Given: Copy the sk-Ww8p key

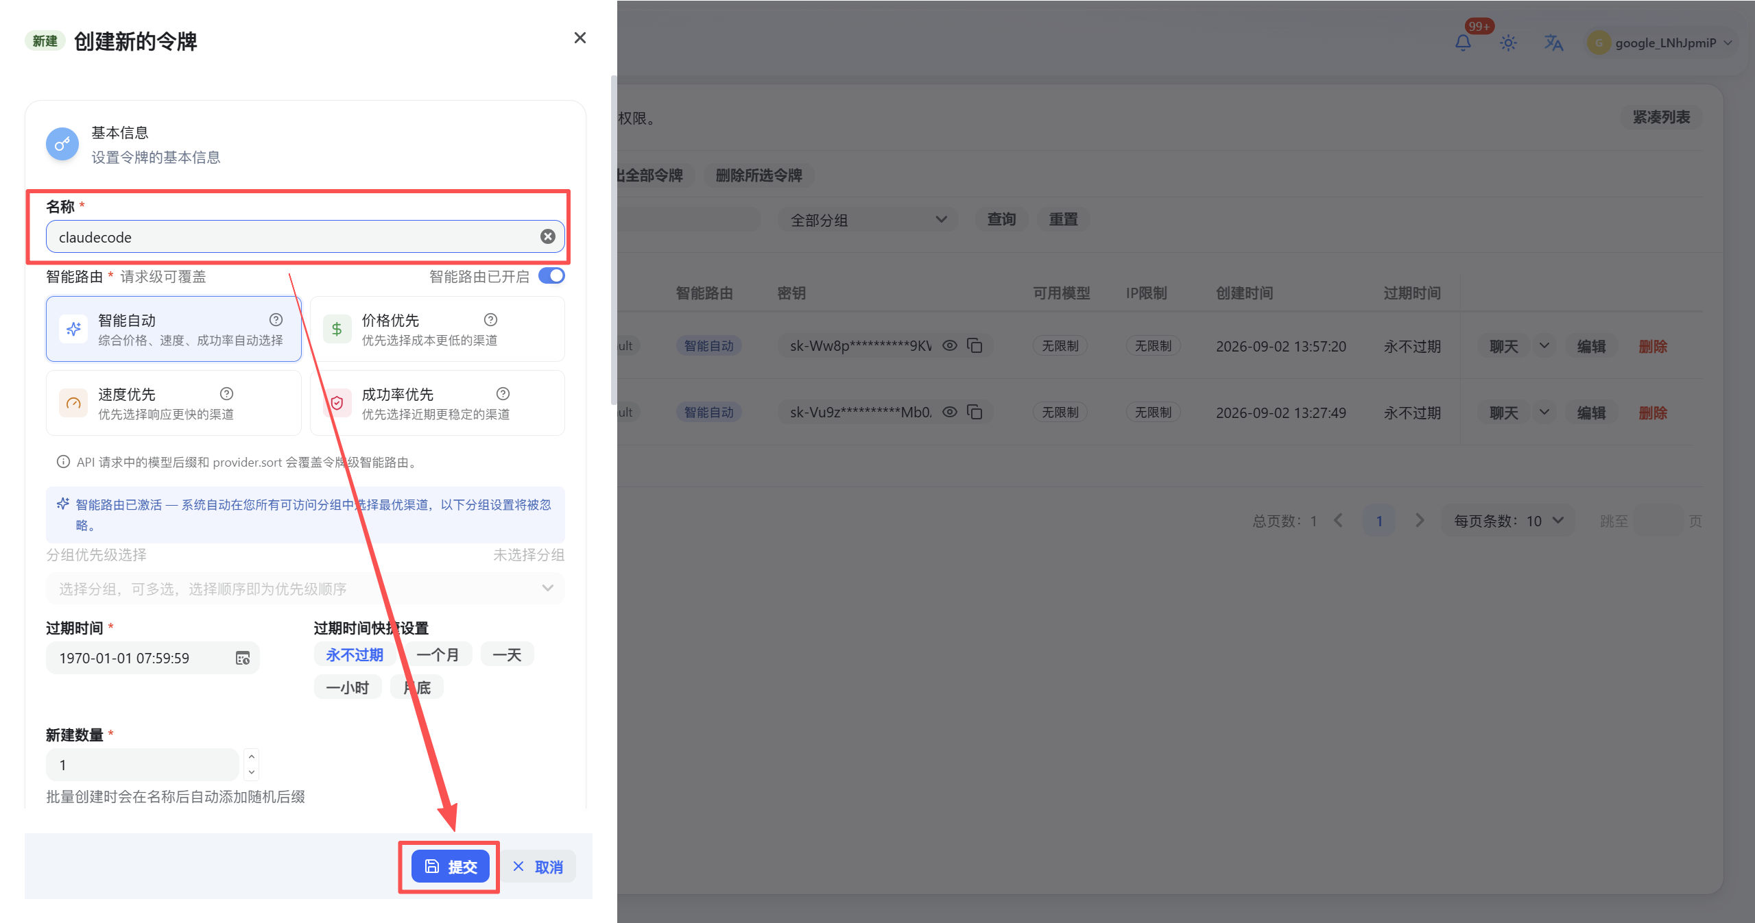Looking at the screenshot, I should point(975,345).
